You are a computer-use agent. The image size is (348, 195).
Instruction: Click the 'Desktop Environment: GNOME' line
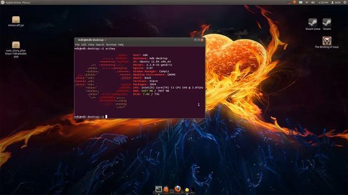(154, 75)
